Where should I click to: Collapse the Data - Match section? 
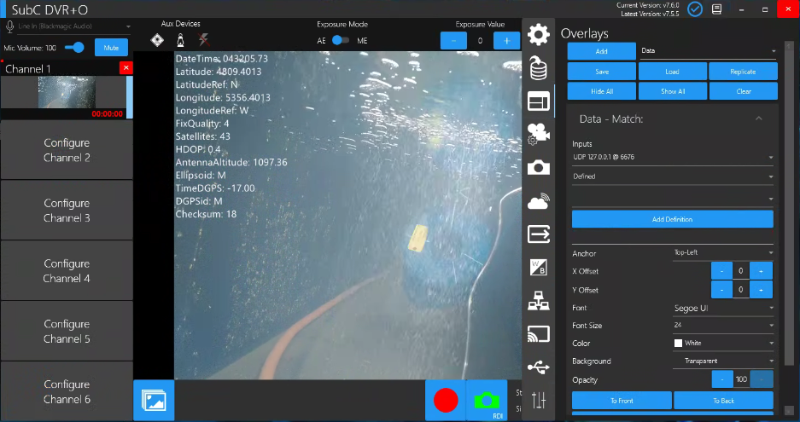coord(758,119)
